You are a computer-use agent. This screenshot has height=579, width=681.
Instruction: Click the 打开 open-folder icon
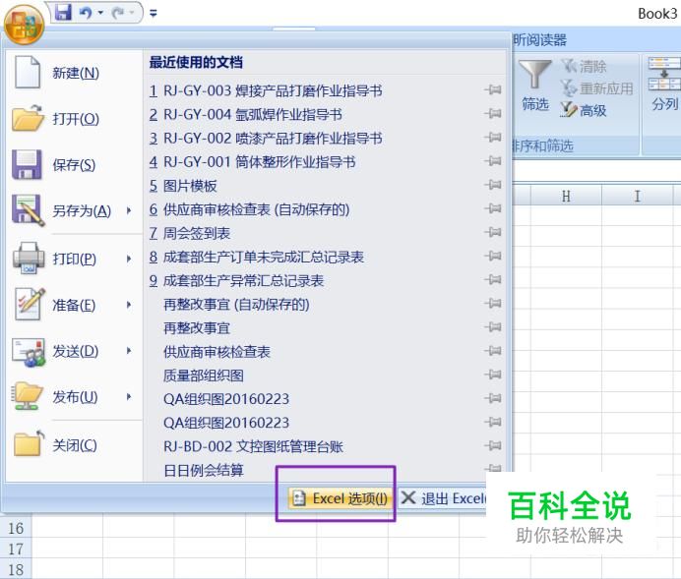point(28,118)
